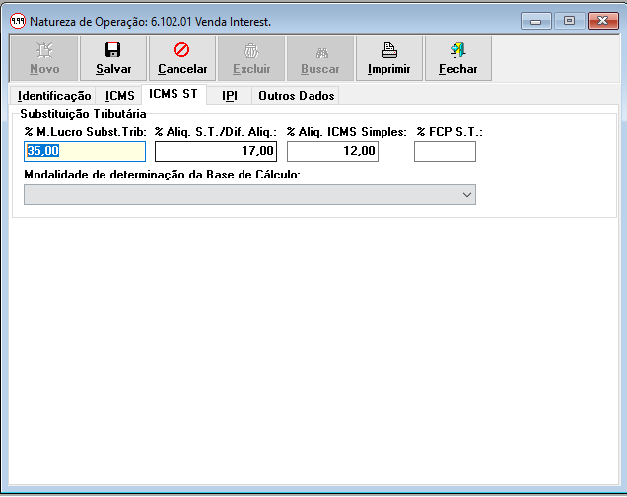Minimize the Natureza de Operação window

(x=536, y=20)
